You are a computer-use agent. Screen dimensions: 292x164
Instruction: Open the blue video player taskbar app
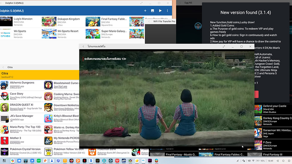click(x=32, y=161)
